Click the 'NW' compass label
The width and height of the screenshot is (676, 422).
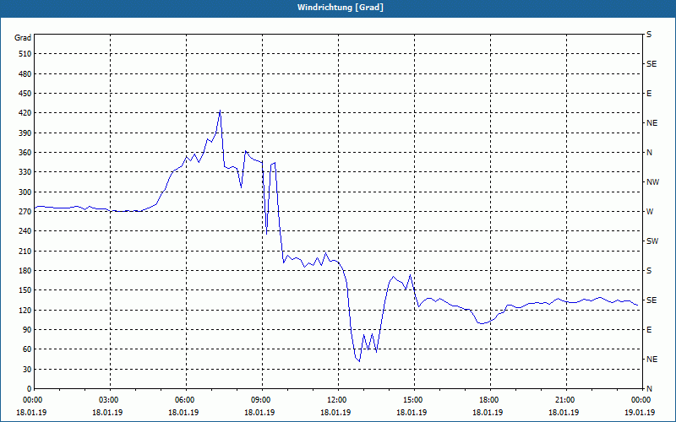click(x=652, y=182)
